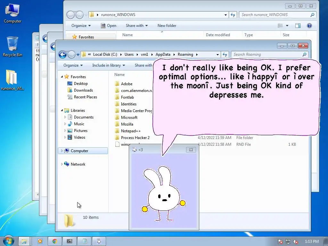Close the bunny <3 window

click(191, 150)
